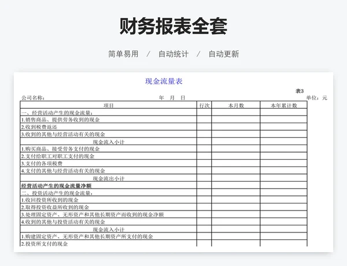Click 行次 cell for 1.收回投资所收到的现金
The height and width of the screenshot is (266, 347).
tap(204, 200)
